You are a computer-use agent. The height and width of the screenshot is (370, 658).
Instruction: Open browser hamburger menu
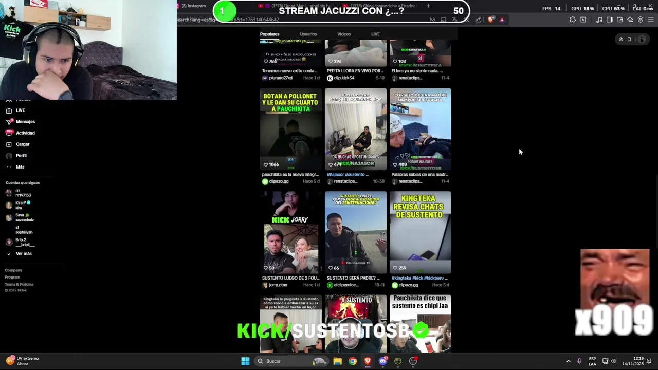(651, 20)
